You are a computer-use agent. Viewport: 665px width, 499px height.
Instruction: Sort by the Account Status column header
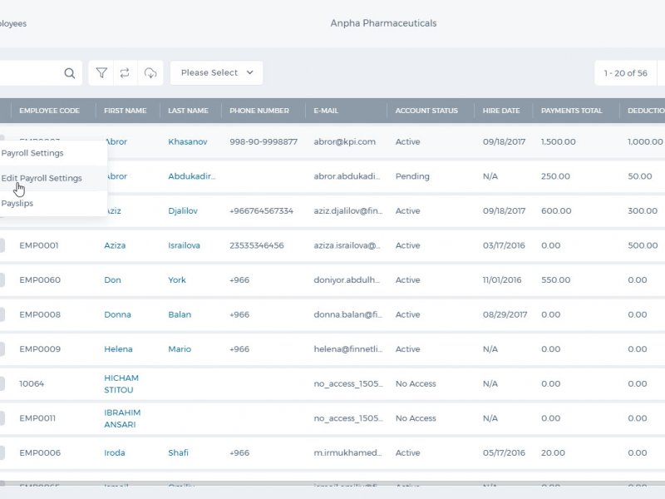point(426,111)
